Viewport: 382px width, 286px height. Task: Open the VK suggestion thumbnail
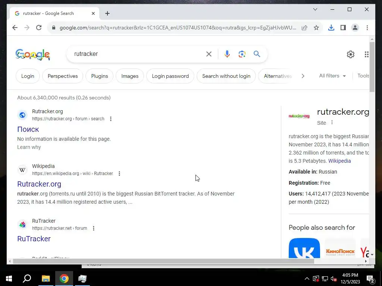[x=304, y=248]
